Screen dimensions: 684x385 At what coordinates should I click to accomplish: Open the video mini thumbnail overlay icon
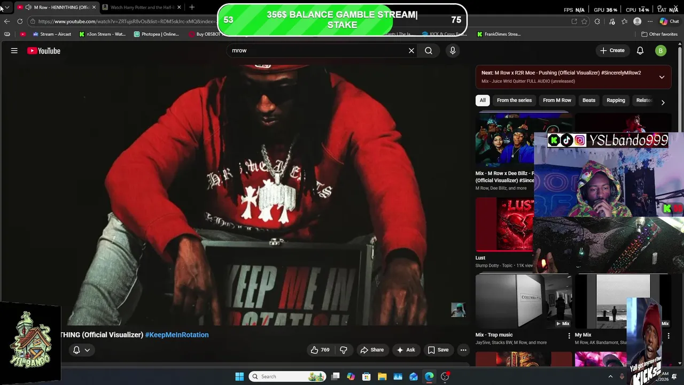pos(458,310)
